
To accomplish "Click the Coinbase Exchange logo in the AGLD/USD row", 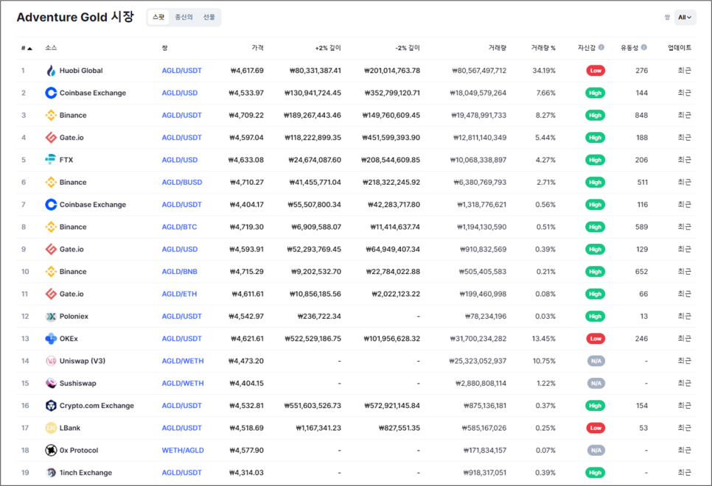I will [x=51, y=93].
